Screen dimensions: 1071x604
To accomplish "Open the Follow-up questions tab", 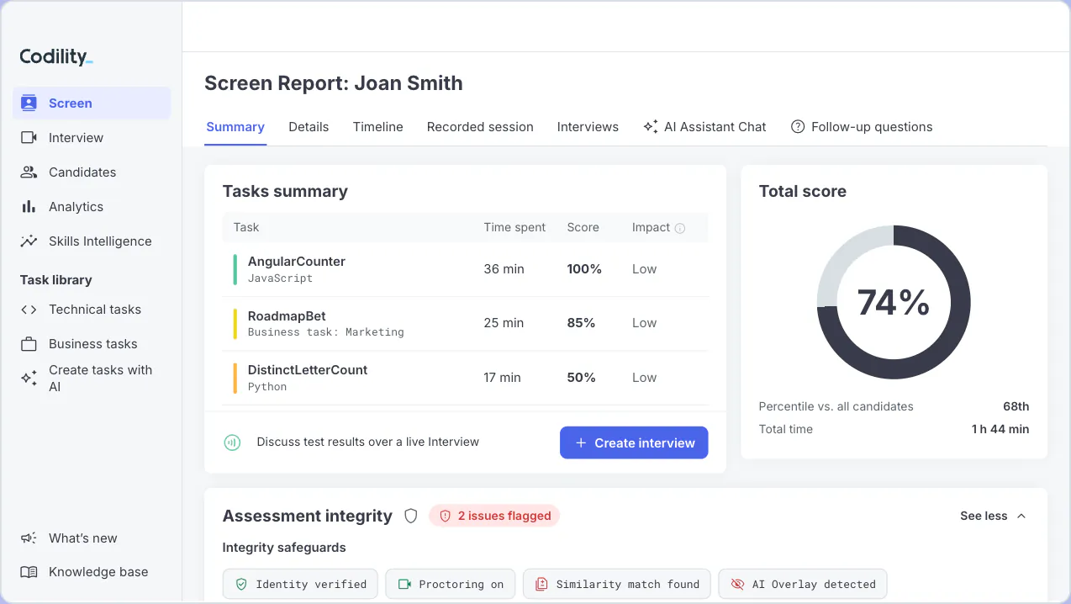I will 862,127.
